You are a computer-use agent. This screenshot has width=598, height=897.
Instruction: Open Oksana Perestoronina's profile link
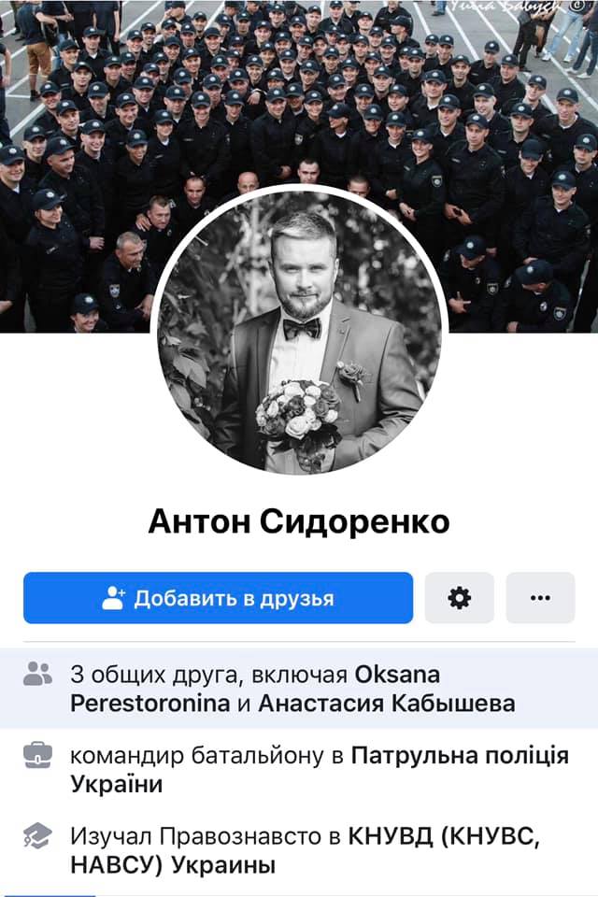point(255,689)
